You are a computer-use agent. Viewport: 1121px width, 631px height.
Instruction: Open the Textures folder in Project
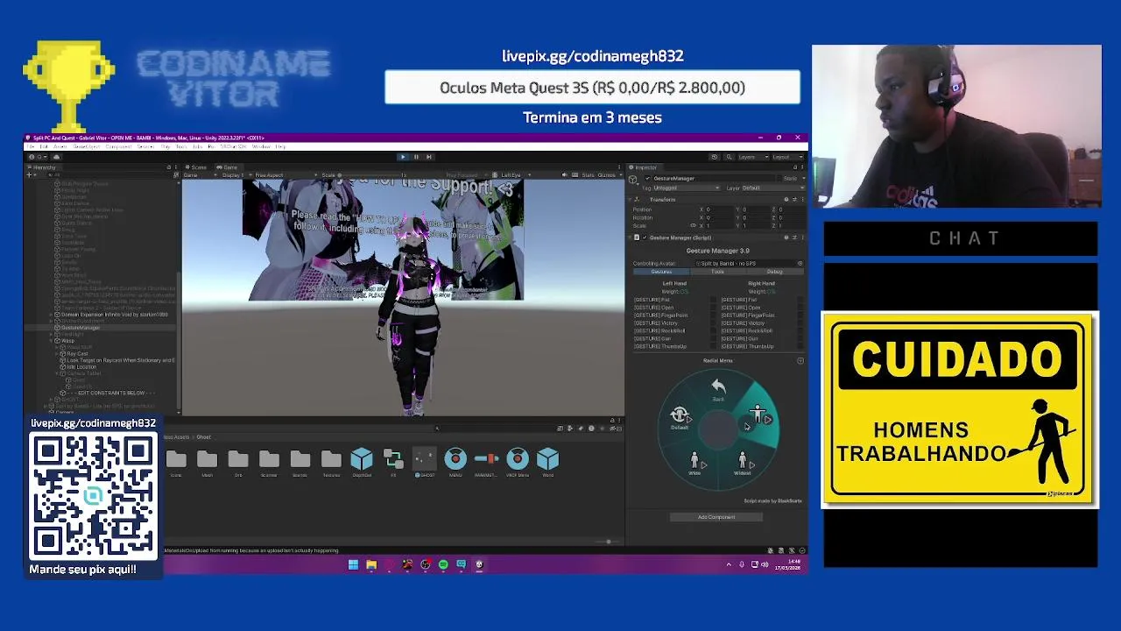(x=331, y=462)
